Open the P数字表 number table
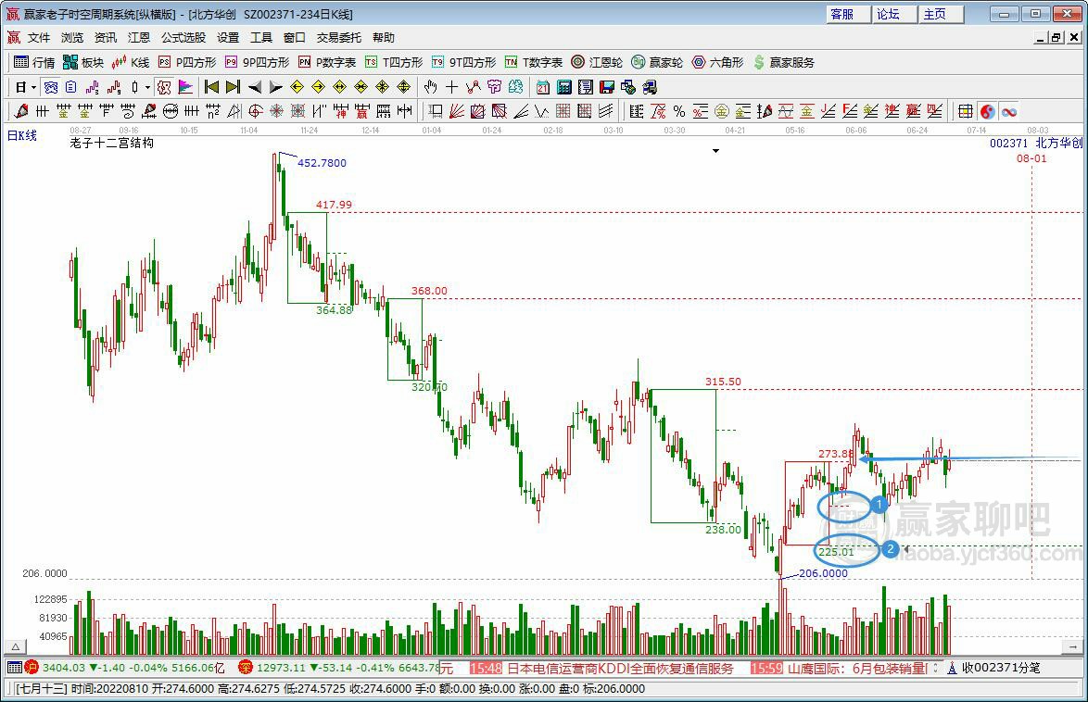This screenshot has height=702, width=1088. (x=327, y=62)
